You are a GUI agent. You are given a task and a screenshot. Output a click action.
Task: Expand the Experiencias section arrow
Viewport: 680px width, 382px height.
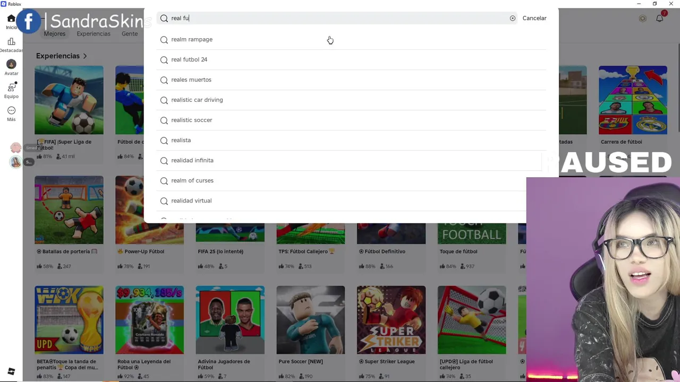(x=84, y=56)
